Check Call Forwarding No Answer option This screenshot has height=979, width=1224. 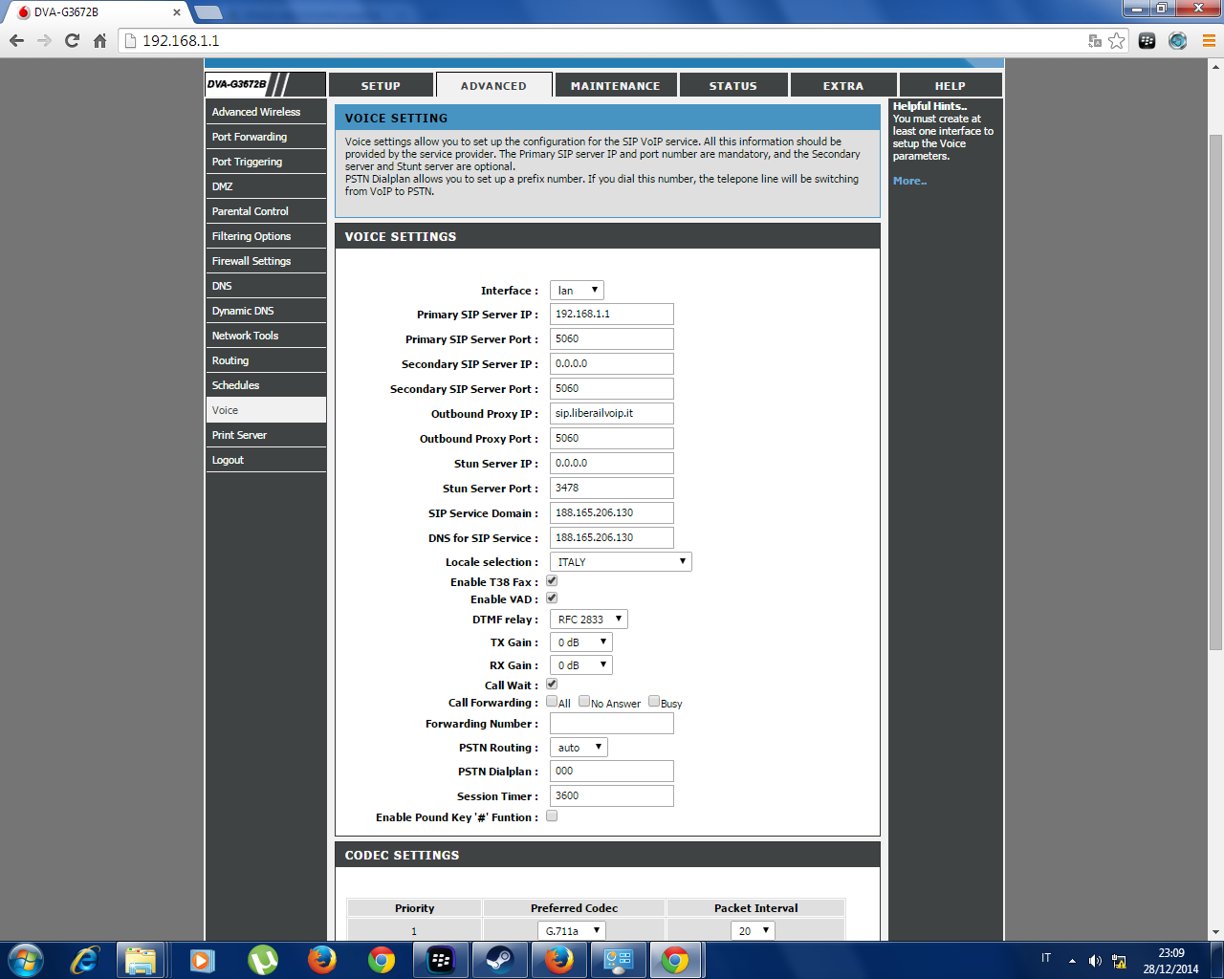(584, 702)
